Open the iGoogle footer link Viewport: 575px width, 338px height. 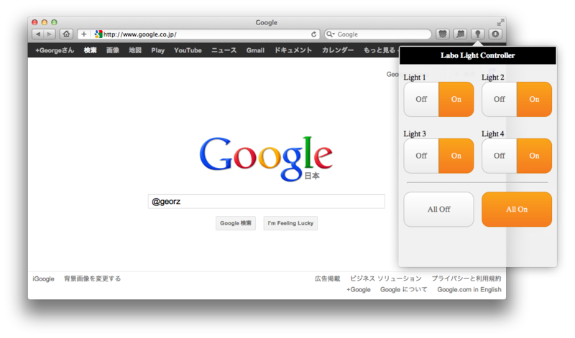click(43, 278)
